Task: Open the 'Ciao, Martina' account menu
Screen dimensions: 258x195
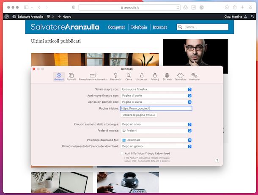Action: point(236,16)
